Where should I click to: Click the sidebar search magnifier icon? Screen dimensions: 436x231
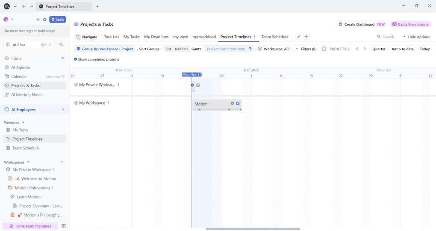pyautogui.click(x=61, y=44)
